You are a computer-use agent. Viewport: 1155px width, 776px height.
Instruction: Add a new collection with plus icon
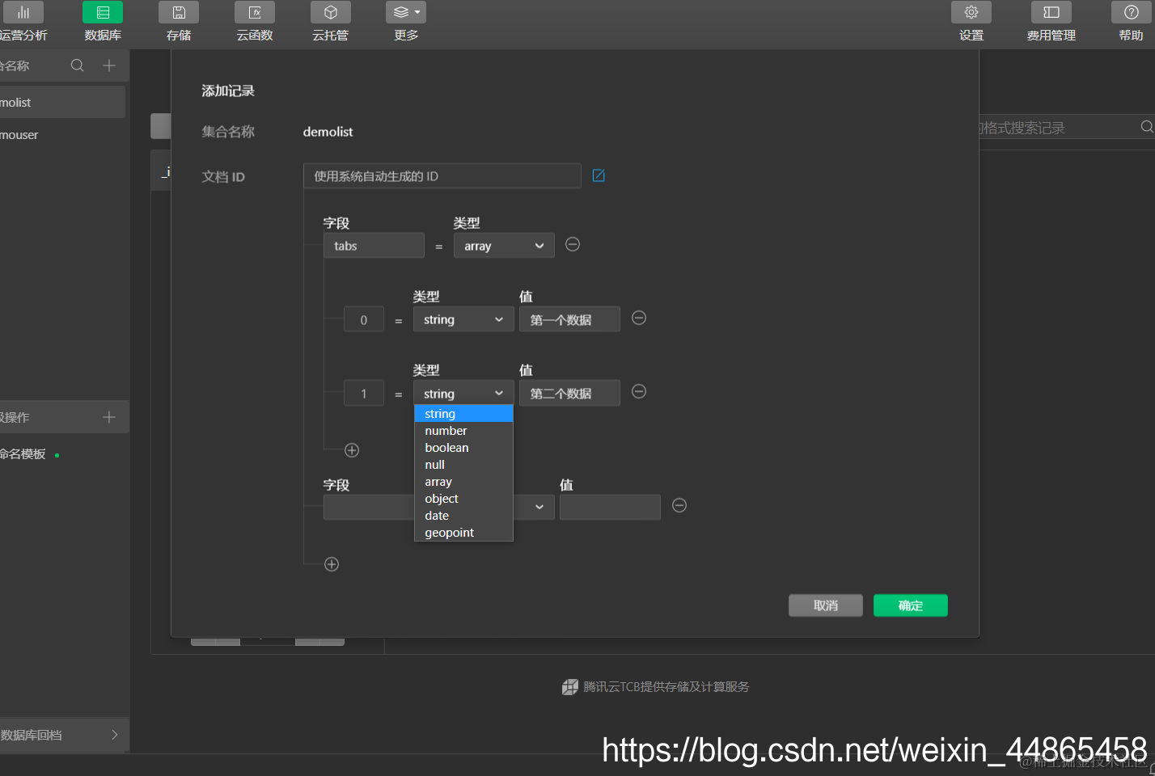[109, 65]
